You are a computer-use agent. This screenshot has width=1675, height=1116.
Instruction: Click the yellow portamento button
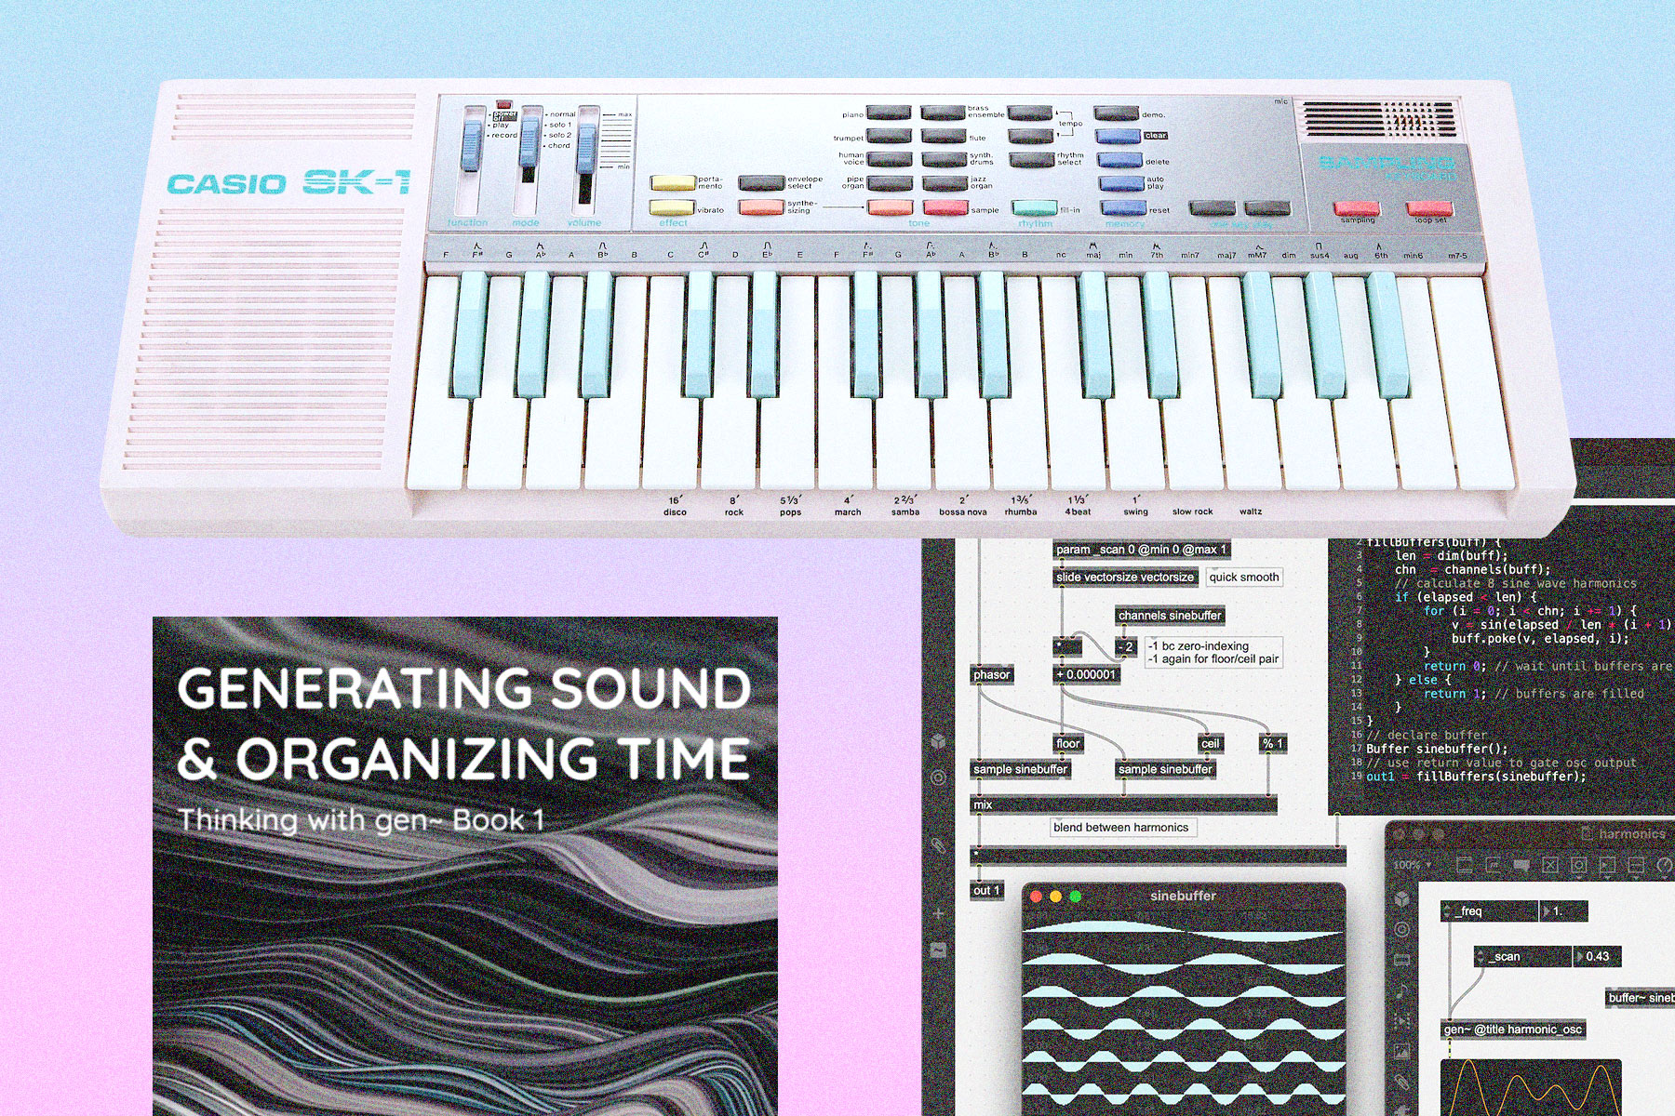(x=673, y=183)
